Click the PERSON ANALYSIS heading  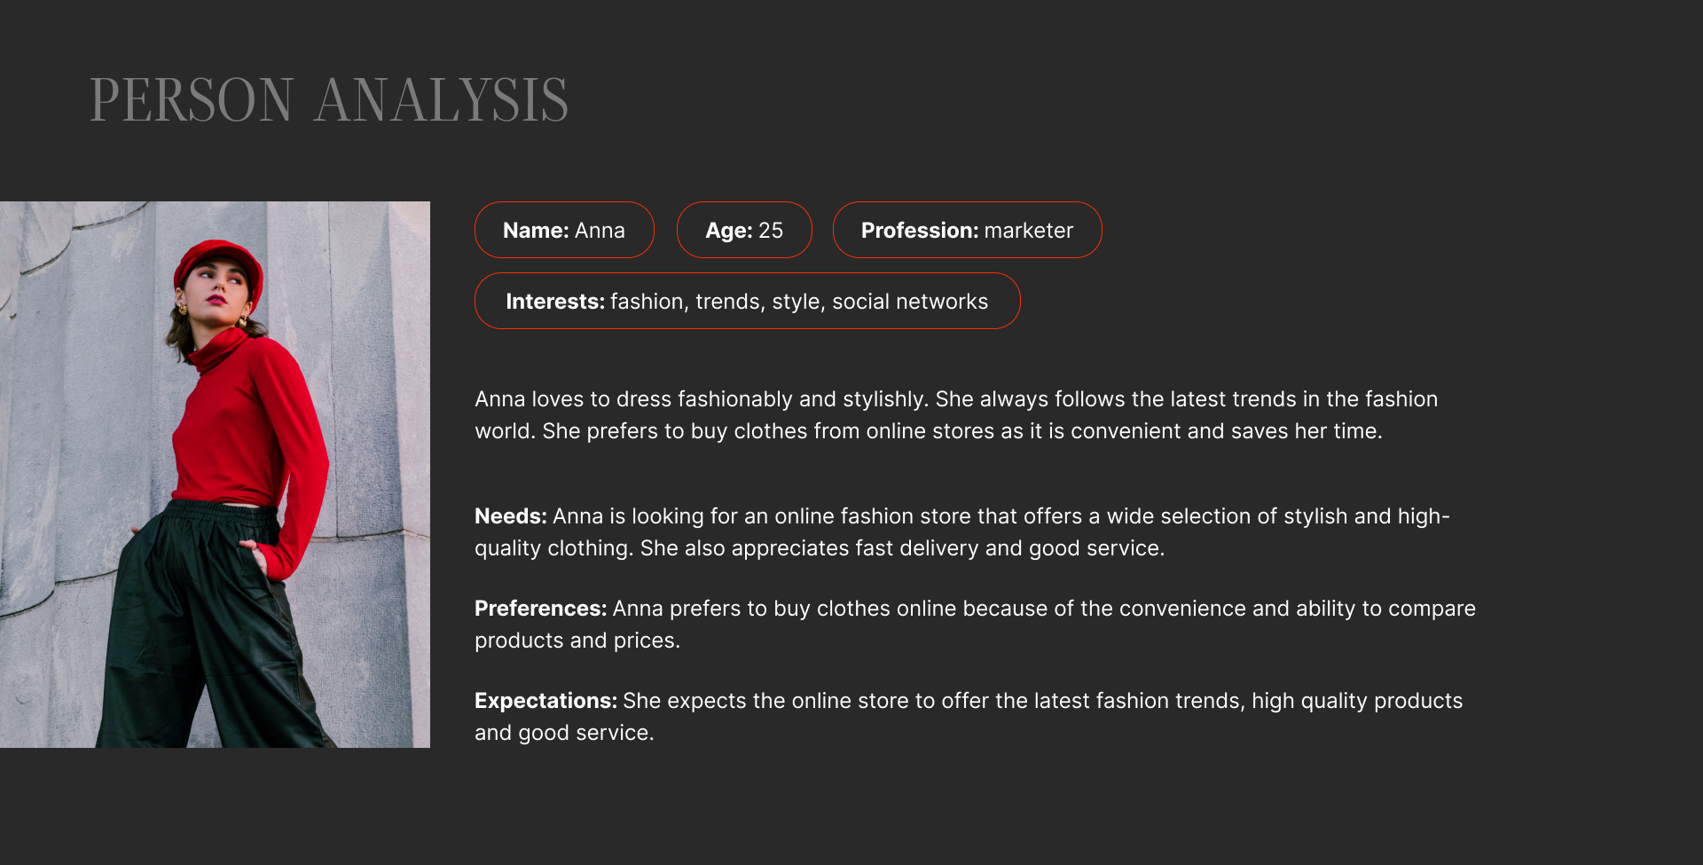coord(329,100)
